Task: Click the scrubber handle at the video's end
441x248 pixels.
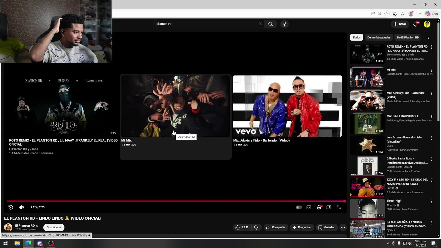Action: (x=345, y=201)
